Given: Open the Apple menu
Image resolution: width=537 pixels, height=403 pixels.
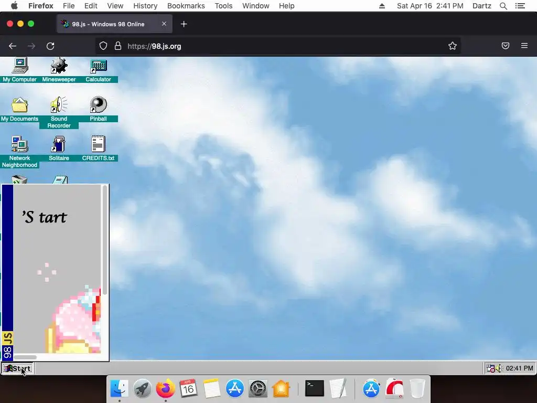Looking at the screenshot, I should (14, 6).
